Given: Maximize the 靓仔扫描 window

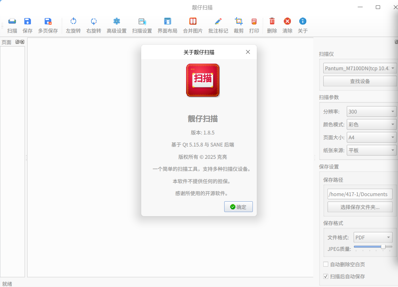Looking at the screenshot, I should 378,7.
